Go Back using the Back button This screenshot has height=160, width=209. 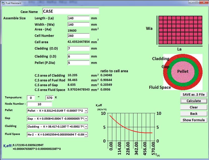[194, 114]
